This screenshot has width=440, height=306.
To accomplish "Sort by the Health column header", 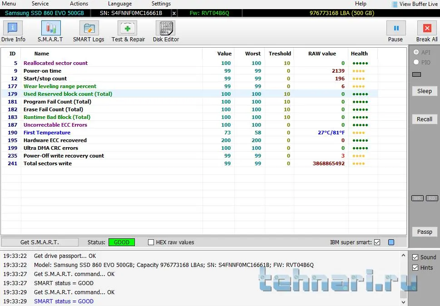I will coord(359,54).
